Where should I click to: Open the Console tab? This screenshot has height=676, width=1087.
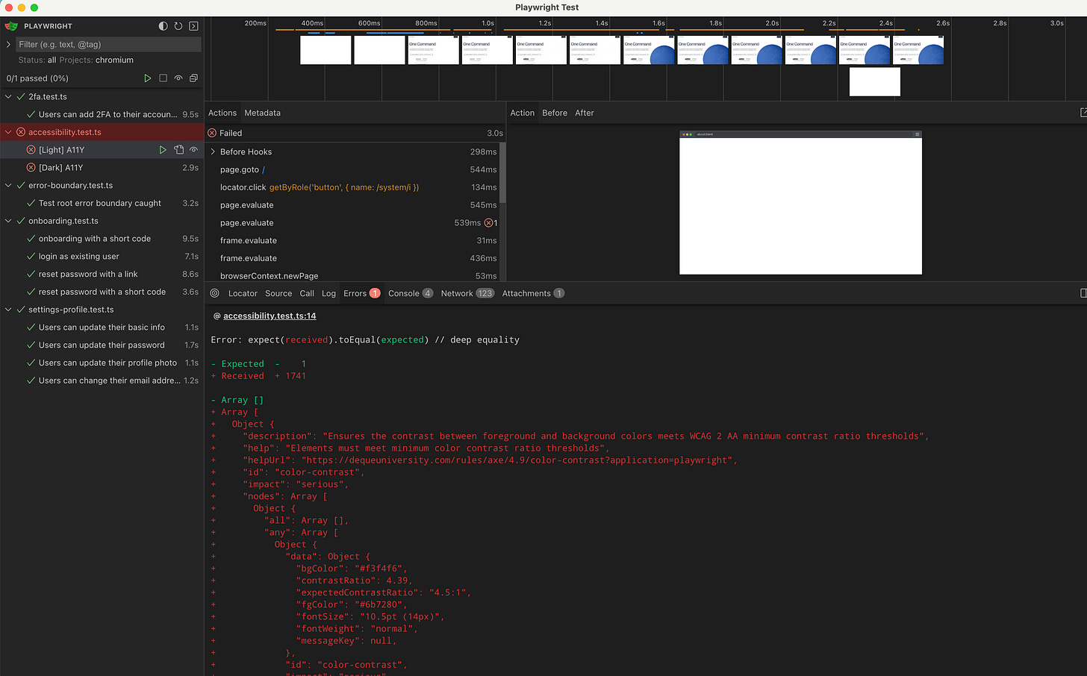tap(411, 293)
